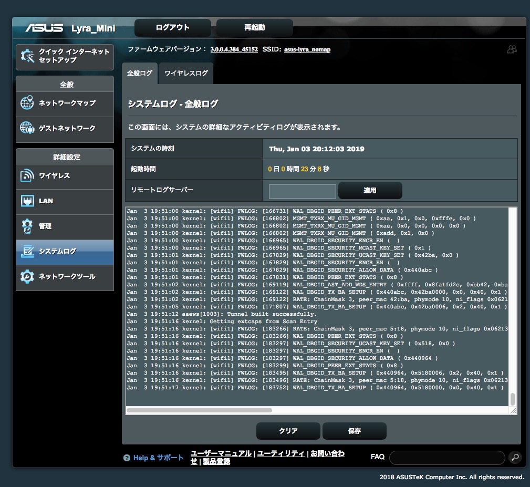Viewport: 530px width, 487px height.
Task: Click the remote log server input field
Action: [x=302, y=191]
